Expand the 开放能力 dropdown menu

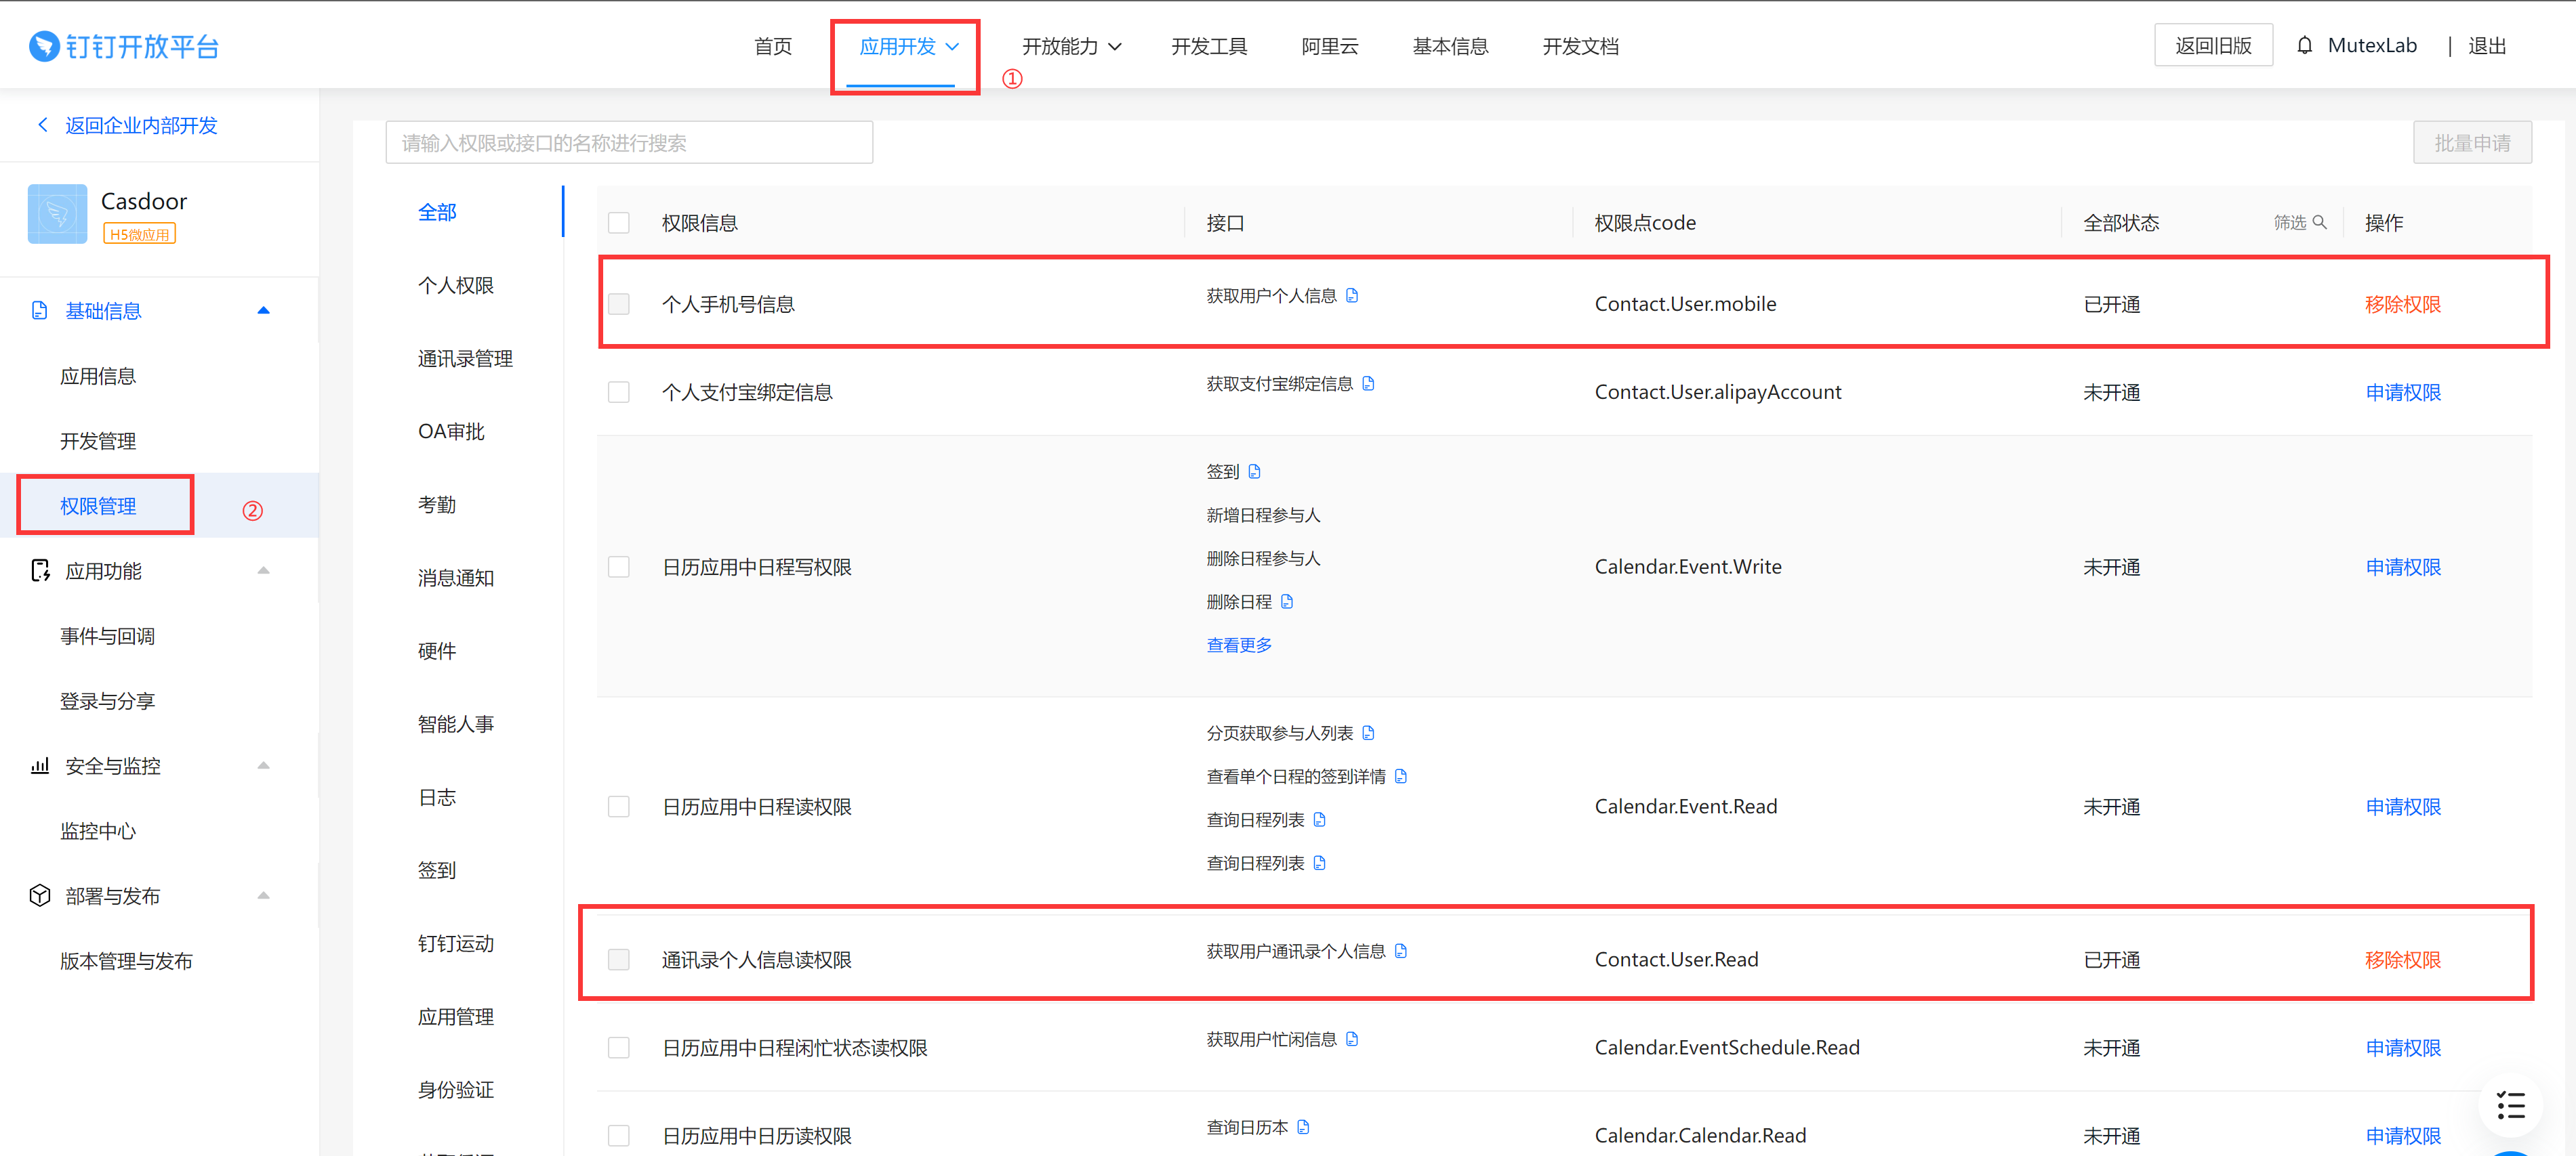click(x=1070, y=46)
